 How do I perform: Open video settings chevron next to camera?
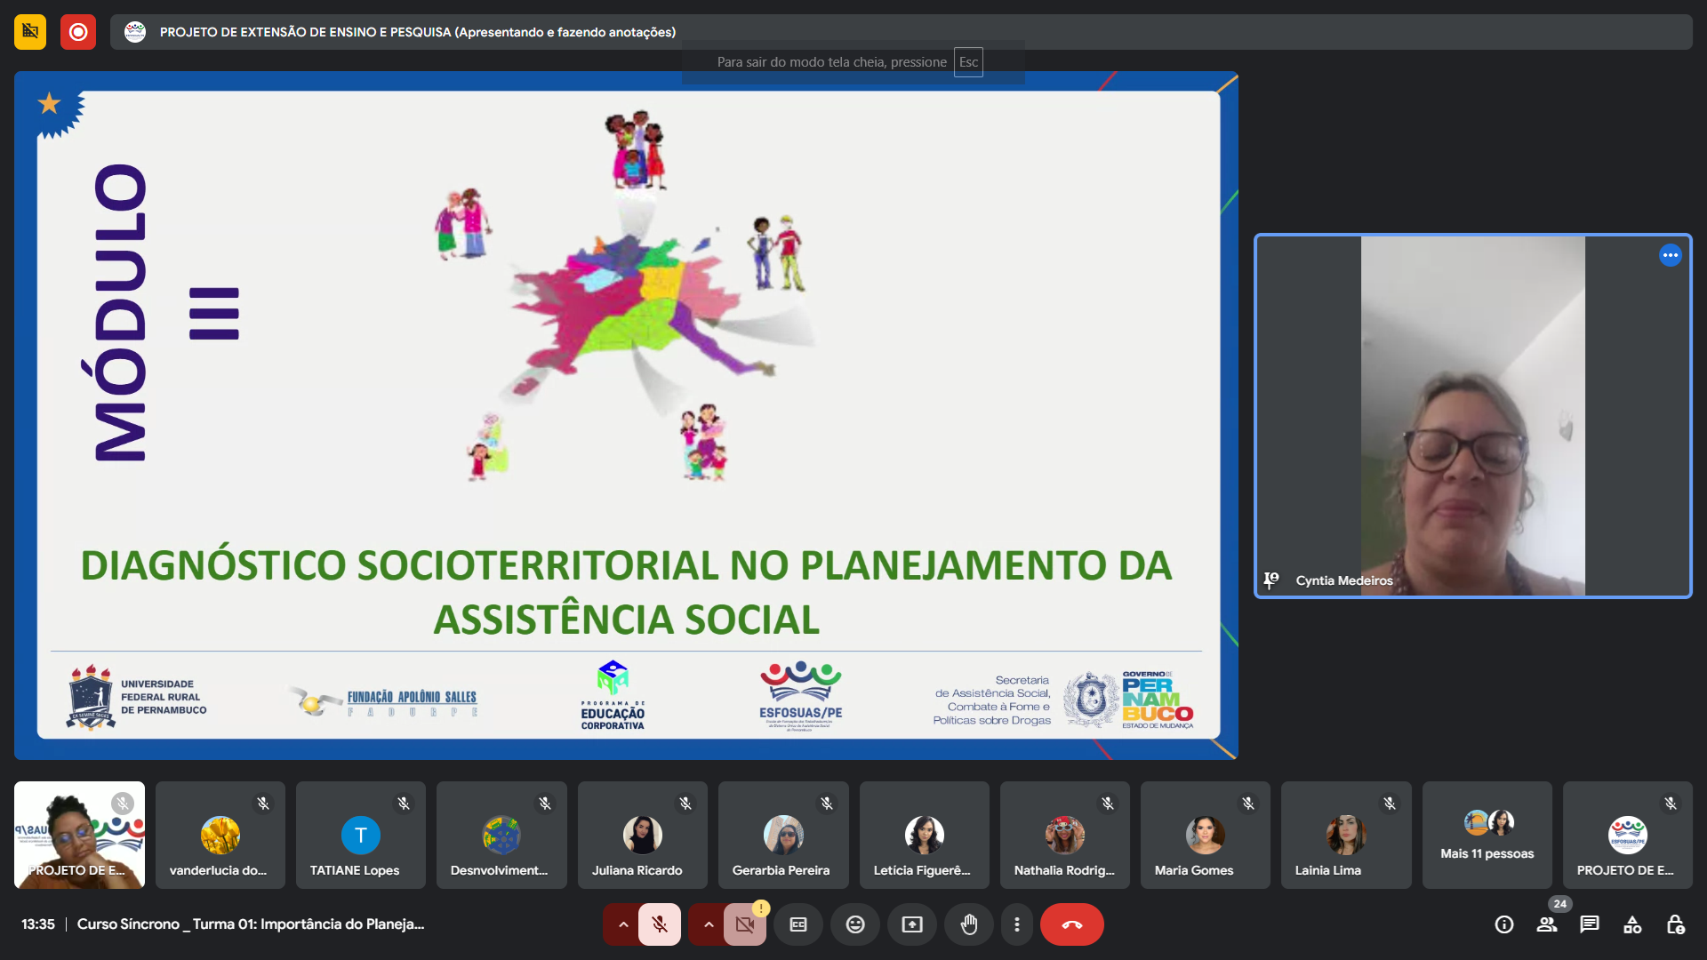(x=709, y=924)
